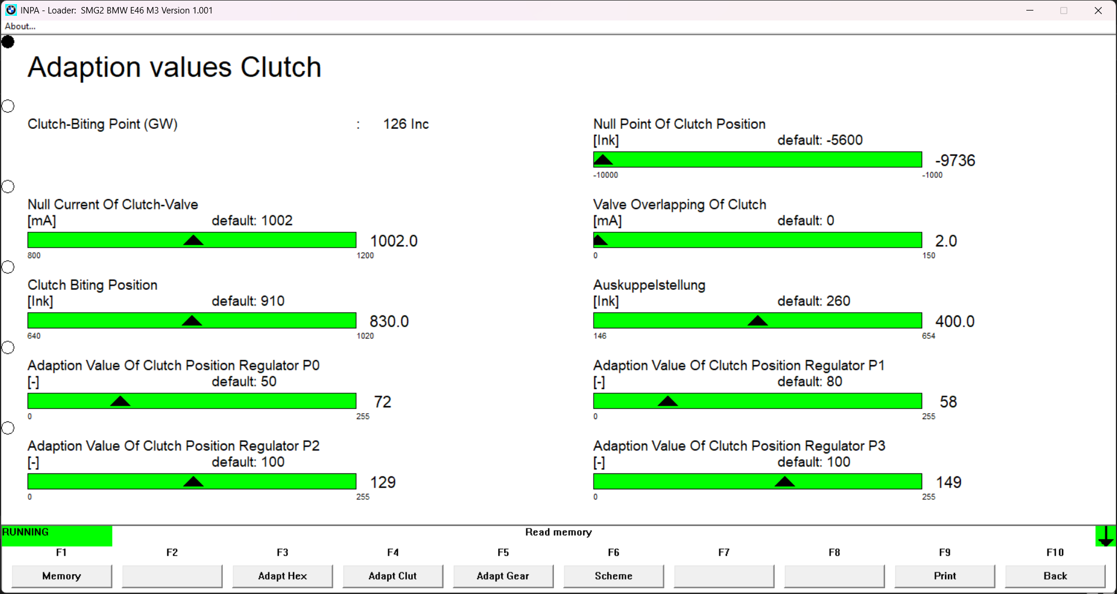Click the Null Current Of Clutch-Valve gauge bar

[192, 240]
